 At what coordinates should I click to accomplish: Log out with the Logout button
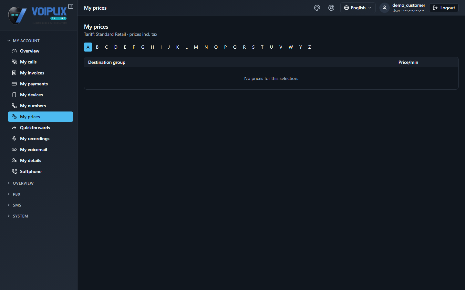coord(444,8)
